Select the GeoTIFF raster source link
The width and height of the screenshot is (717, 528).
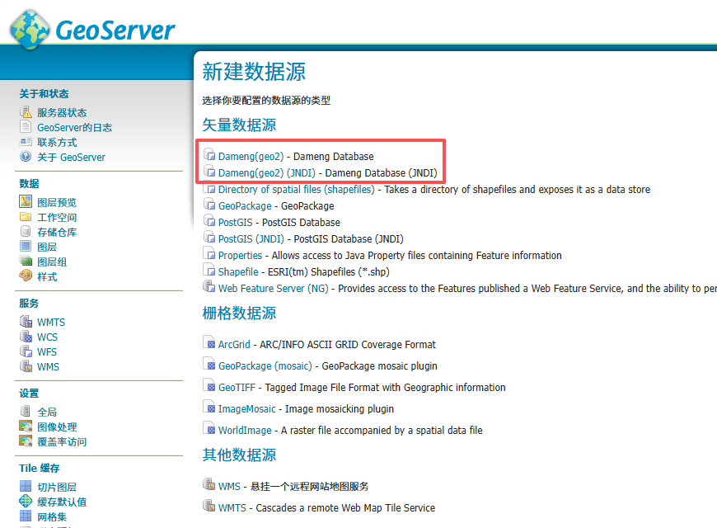pyautogui.click(x=237, y=388)
